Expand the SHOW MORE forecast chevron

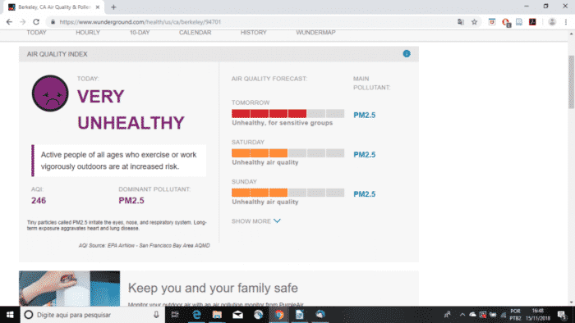click(x=277, y=221)
